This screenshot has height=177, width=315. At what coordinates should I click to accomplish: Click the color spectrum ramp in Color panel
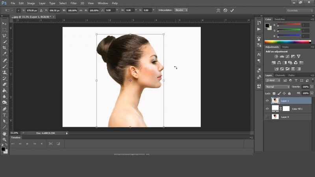coord(288,42)
